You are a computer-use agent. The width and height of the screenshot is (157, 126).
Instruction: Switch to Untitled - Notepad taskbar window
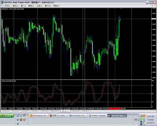point(98,116)
